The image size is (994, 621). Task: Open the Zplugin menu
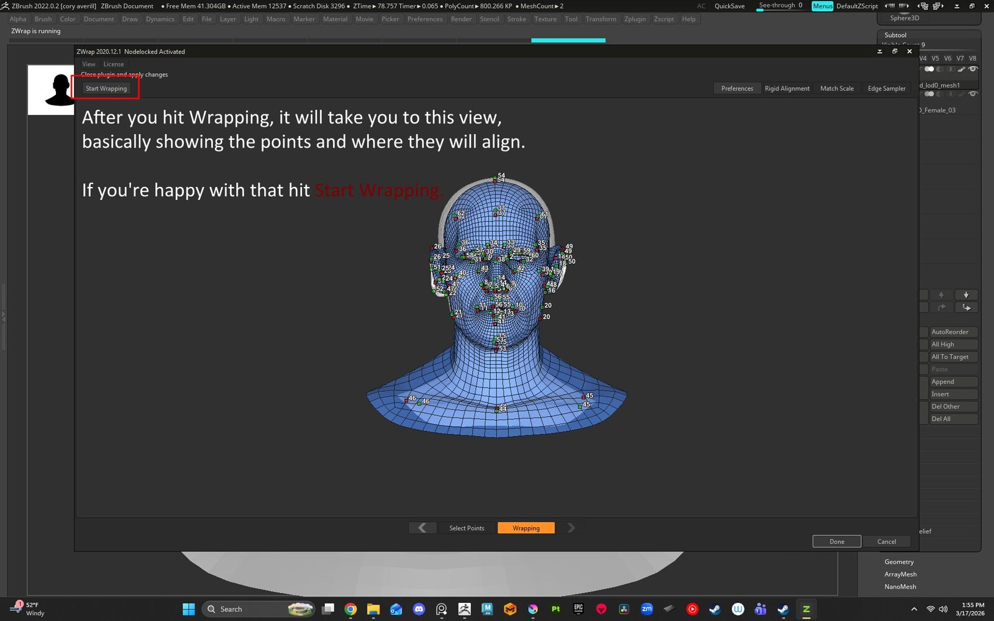pos(635,19)
